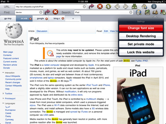Clear the URL field with its X button
Viewport: 166px width, 124px height.
point(84,7)
